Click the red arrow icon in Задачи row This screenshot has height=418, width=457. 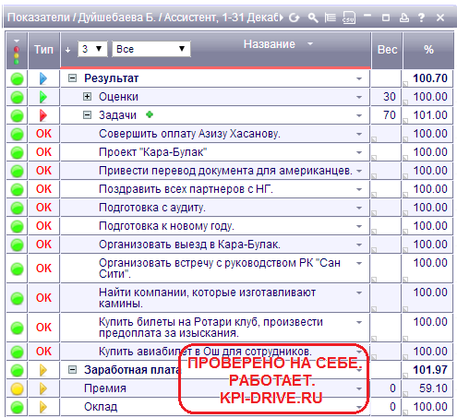tap(43, 115)
